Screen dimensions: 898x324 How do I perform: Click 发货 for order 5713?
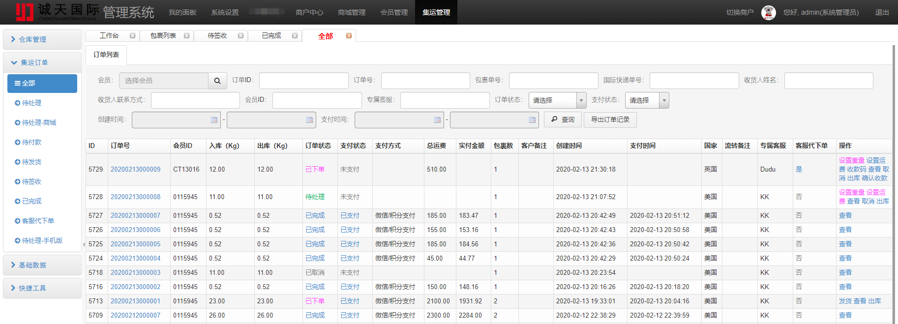pos(845,301)
